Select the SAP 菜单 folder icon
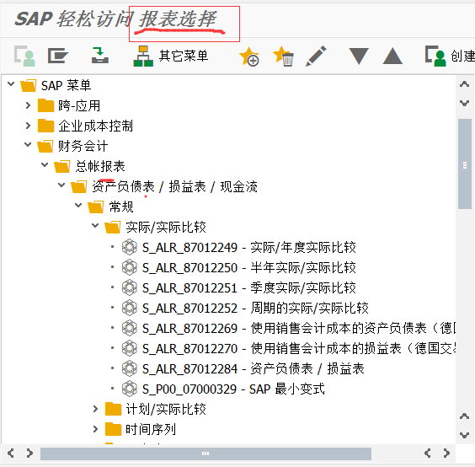Viewport: 475px width, 467px height. [29, 85]
